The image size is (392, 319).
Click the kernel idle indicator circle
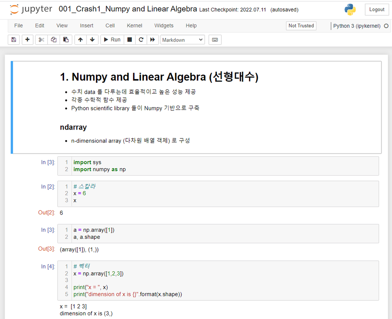[386, 26]
